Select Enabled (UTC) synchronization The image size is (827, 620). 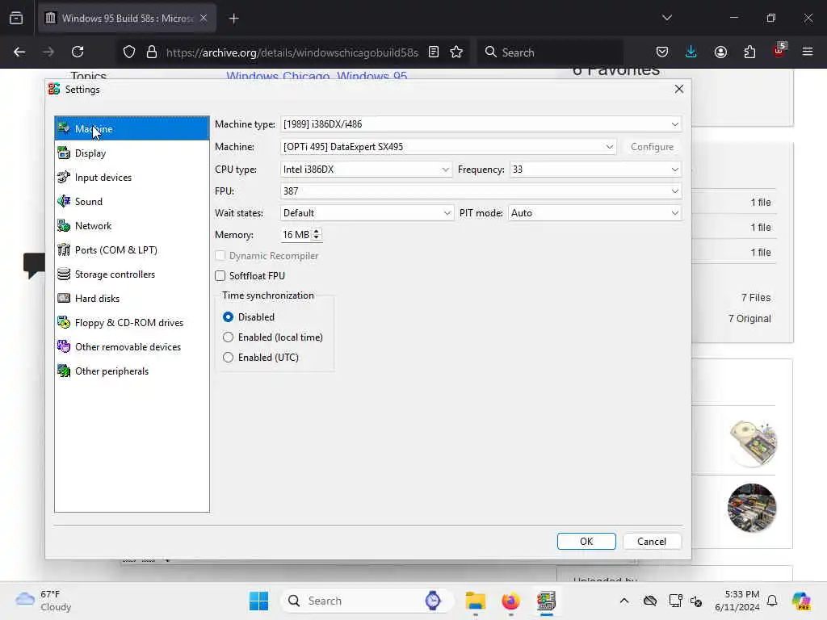point(228,358)
